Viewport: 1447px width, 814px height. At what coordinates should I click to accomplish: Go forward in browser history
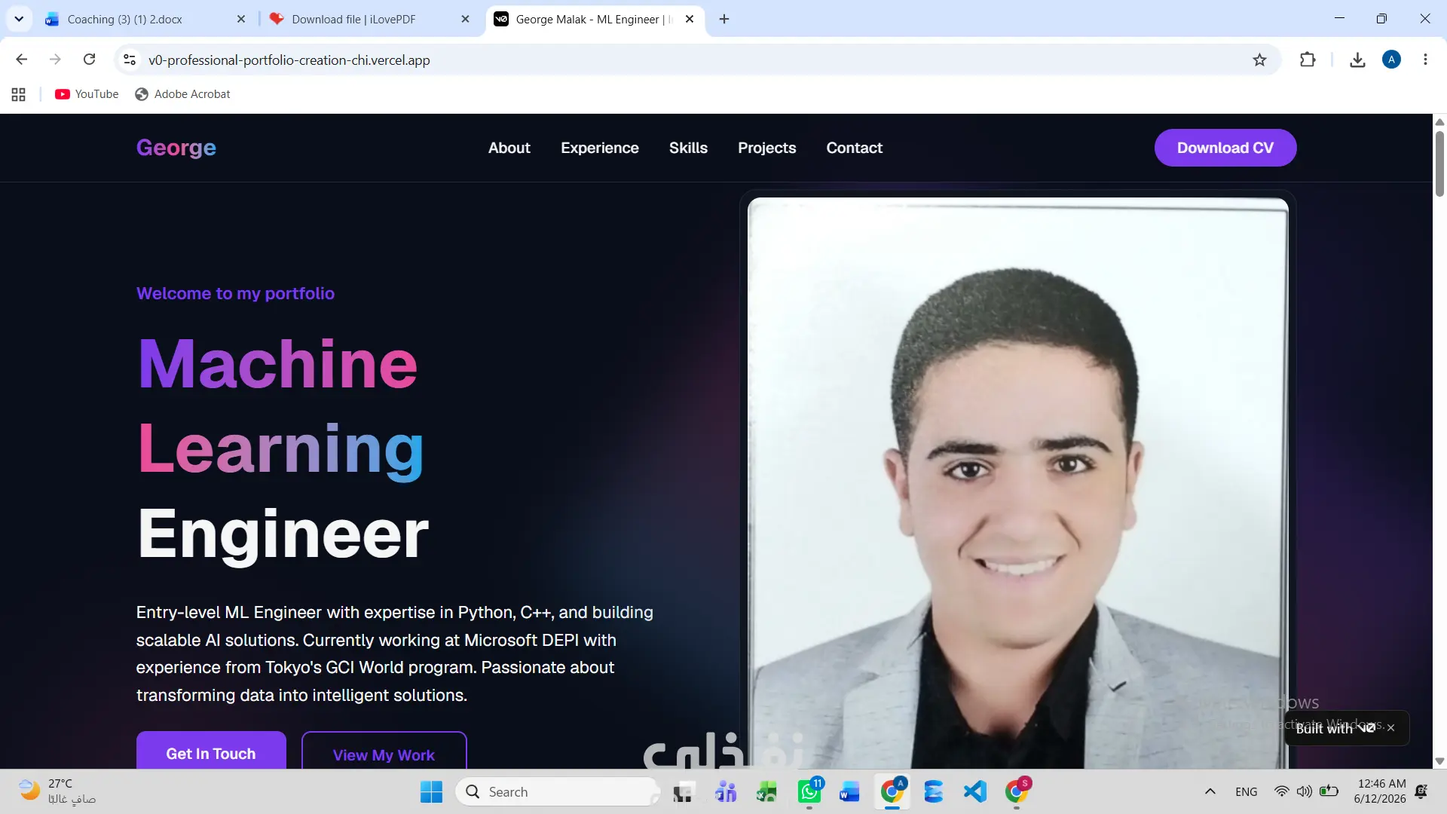coord(55,60)
